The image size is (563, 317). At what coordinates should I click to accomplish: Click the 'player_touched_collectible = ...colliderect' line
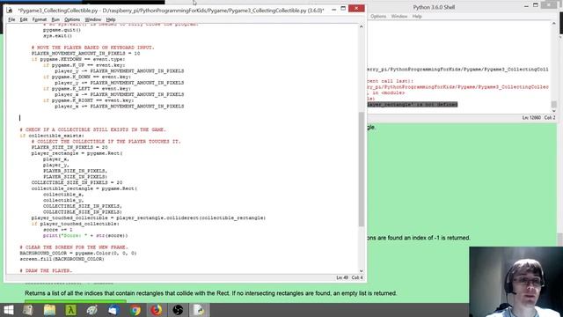point(149,217)
